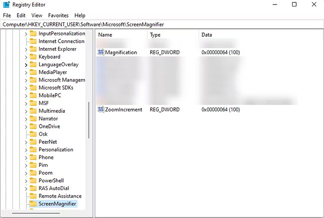Click the Pim folder icon

tap(33, 165)
